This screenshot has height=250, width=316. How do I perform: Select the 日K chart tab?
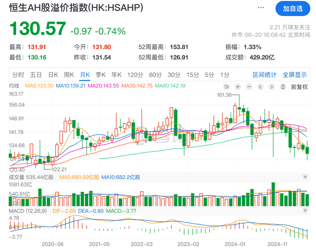coord(53,75)
